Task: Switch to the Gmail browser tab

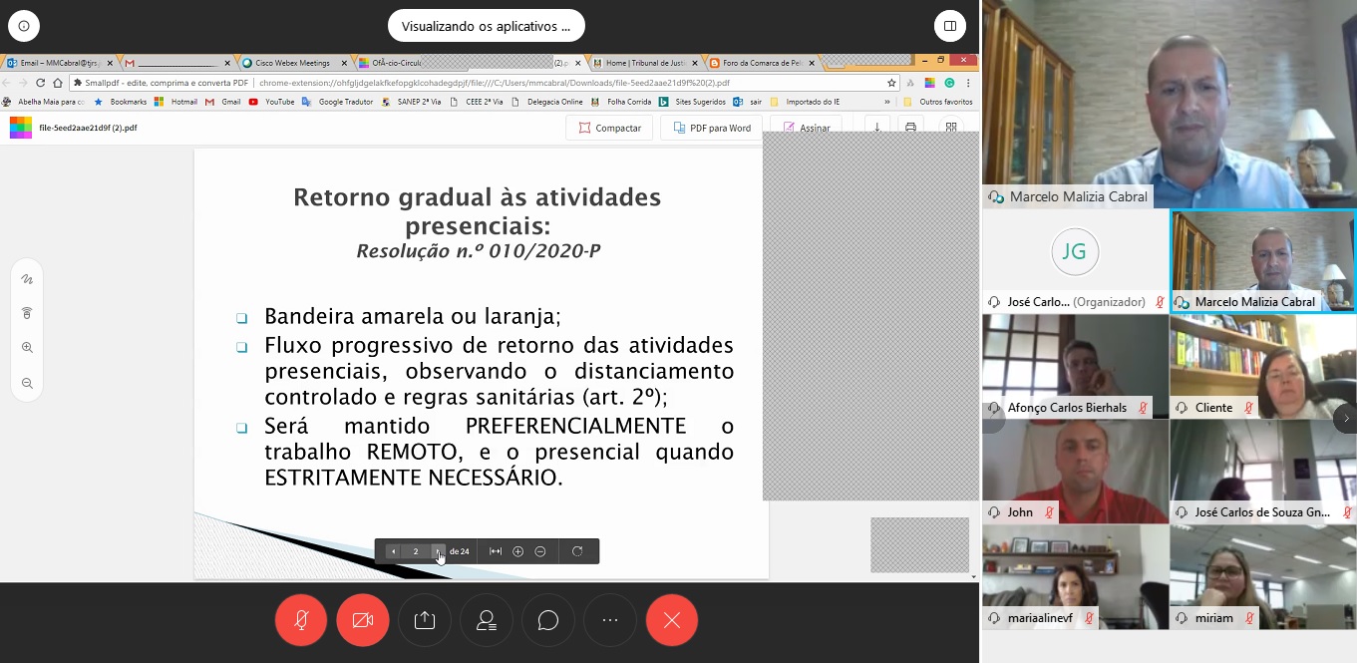Action: click(177, 63)
